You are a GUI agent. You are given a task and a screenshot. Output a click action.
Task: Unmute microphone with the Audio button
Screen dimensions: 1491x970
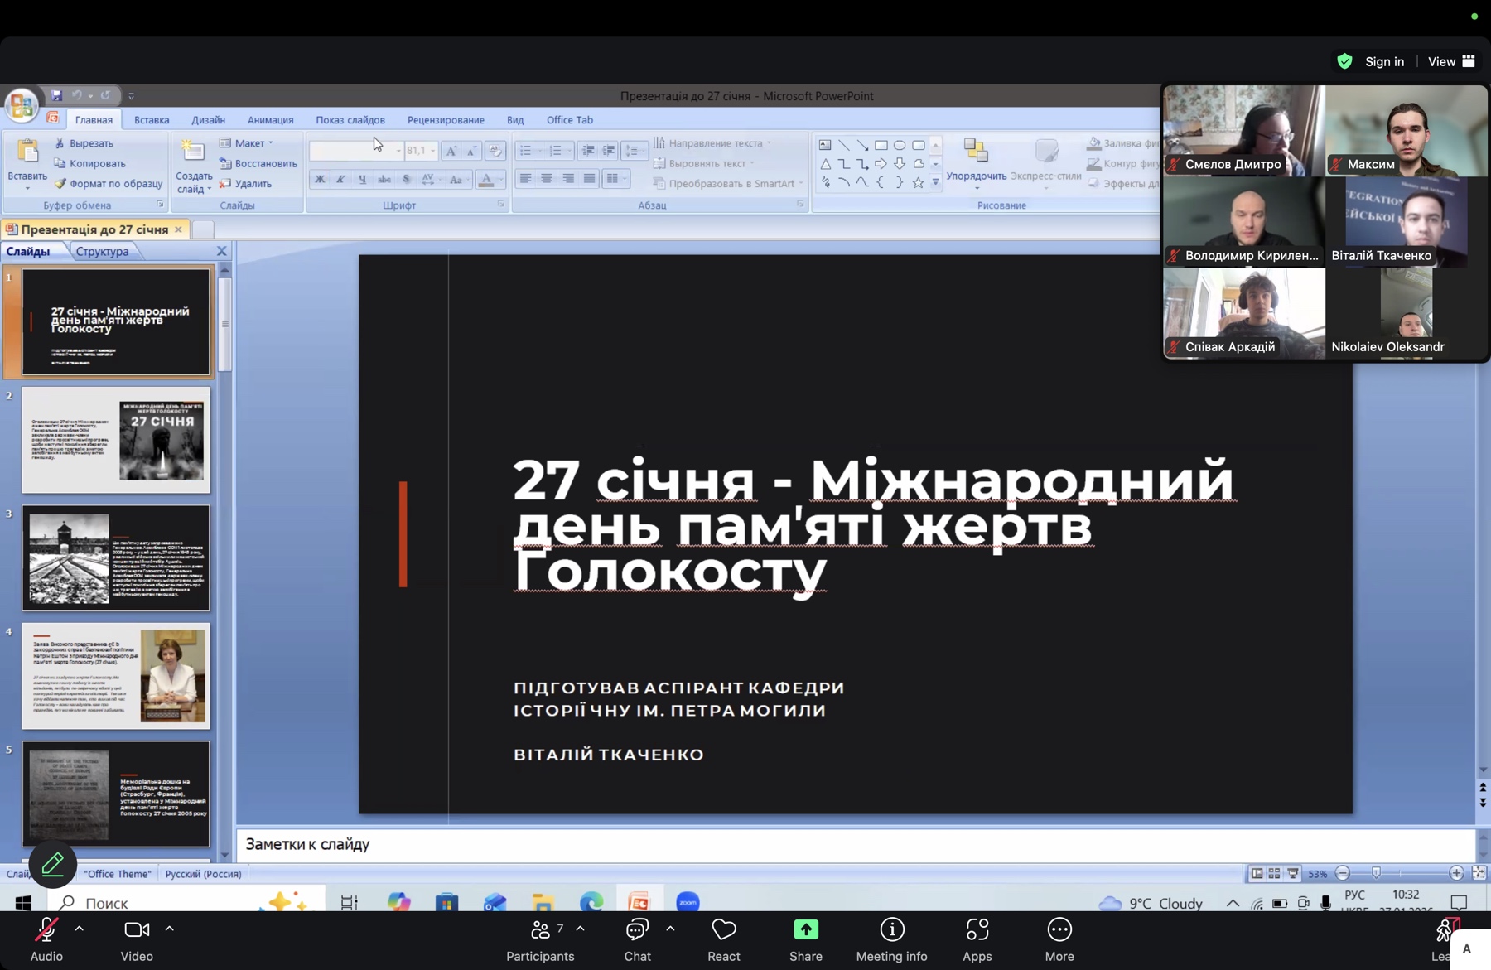click(x=46, y=931)
